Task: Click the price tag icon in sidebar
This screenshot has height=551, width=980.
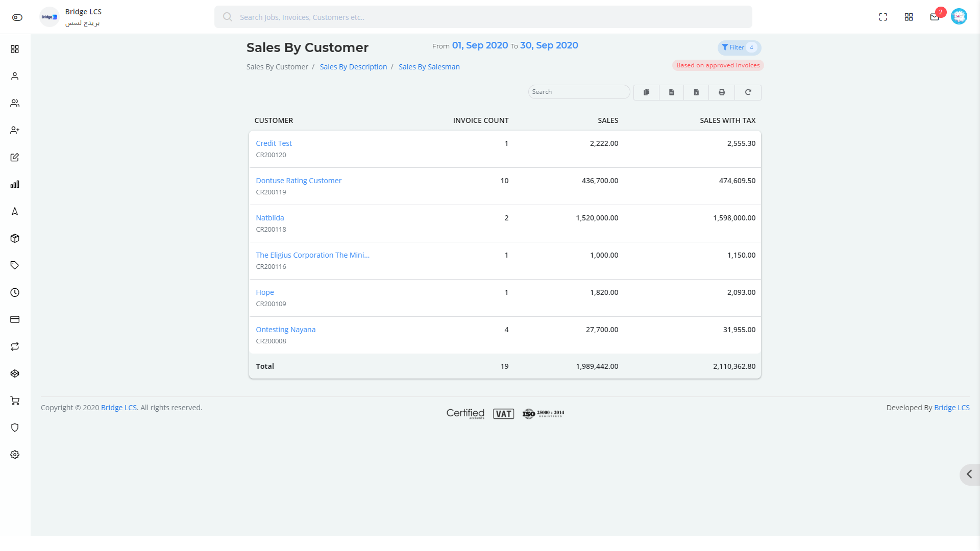Action: pos(15,265)
